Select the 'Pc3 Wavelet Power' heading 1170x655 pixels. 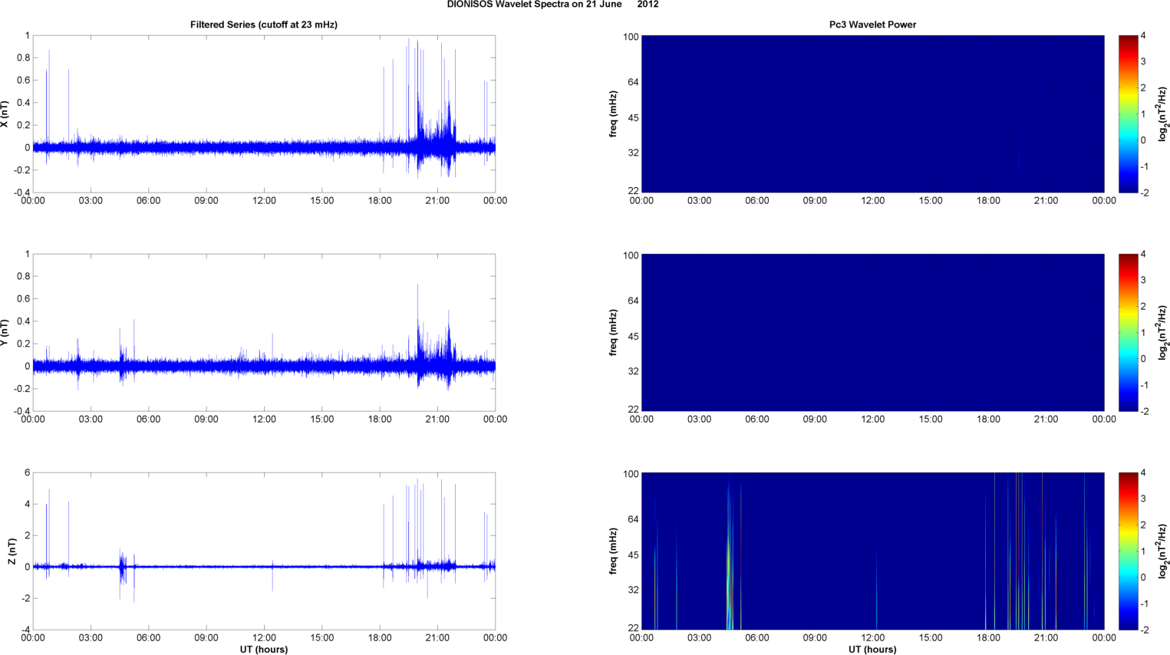[x=872, y=25]
